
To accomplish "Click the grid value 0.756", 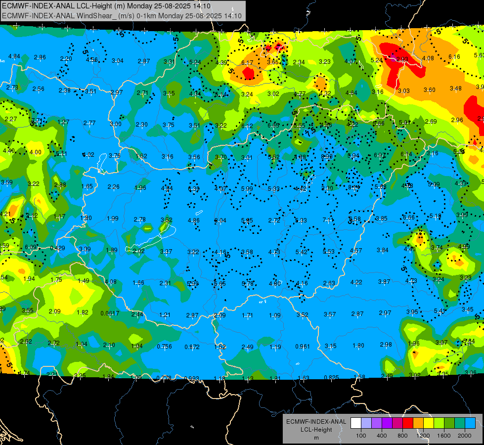I will tap(164, 347).
